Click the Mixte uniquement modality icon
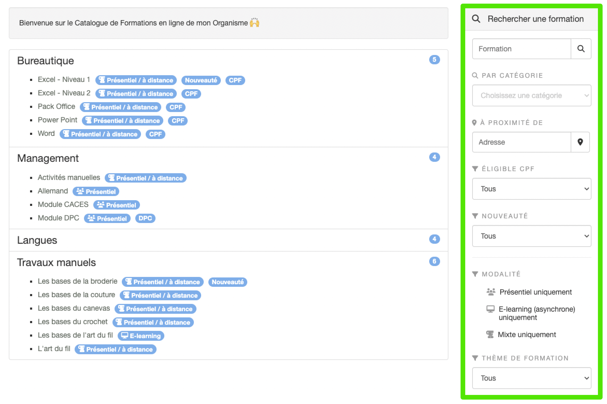 [490, 335]
